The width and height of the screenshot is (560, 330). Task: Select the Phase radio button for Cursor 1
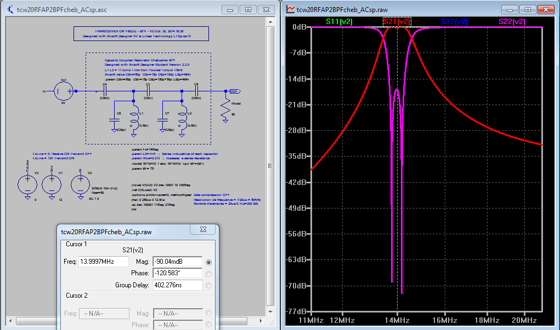point(208,273)
